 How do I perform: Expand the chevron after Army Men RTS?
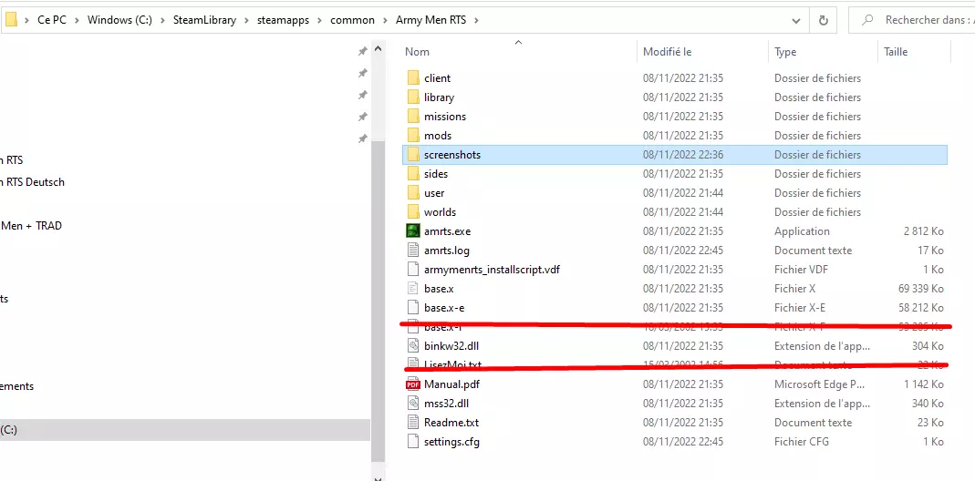tap(477, 21)
